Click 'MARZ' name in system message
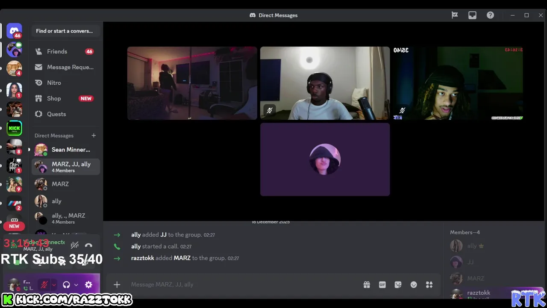The image size is (547, 308). 182,258
